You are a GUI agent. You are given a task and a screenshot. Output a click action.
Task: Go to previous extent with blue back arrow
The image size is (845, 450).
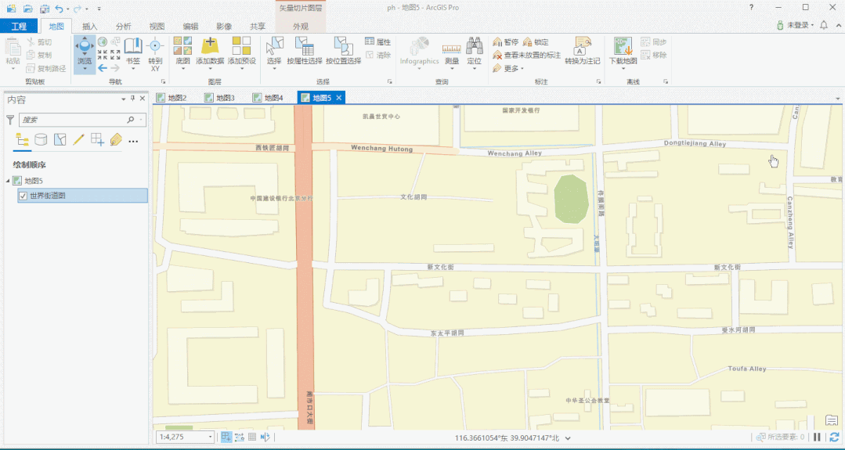pos(102,68)
